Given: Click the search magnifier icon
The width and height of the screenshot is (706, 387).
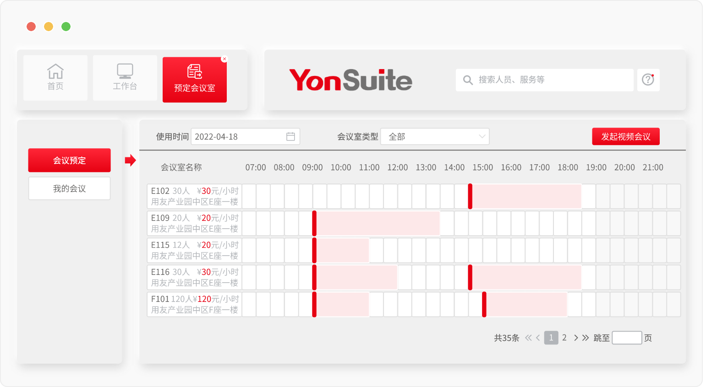Looking at the screenshot, I should point(468,80).
